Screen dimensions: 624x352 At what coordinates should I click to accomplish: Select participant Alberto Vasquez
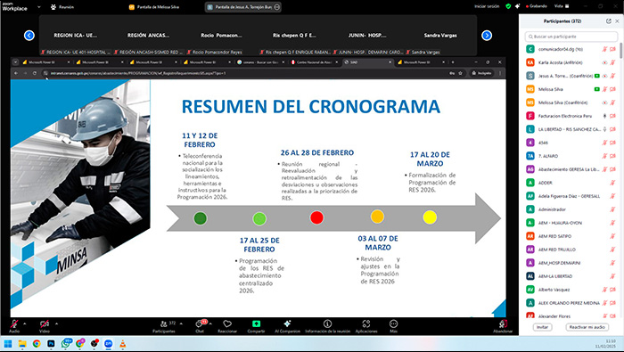click(571, 290)
